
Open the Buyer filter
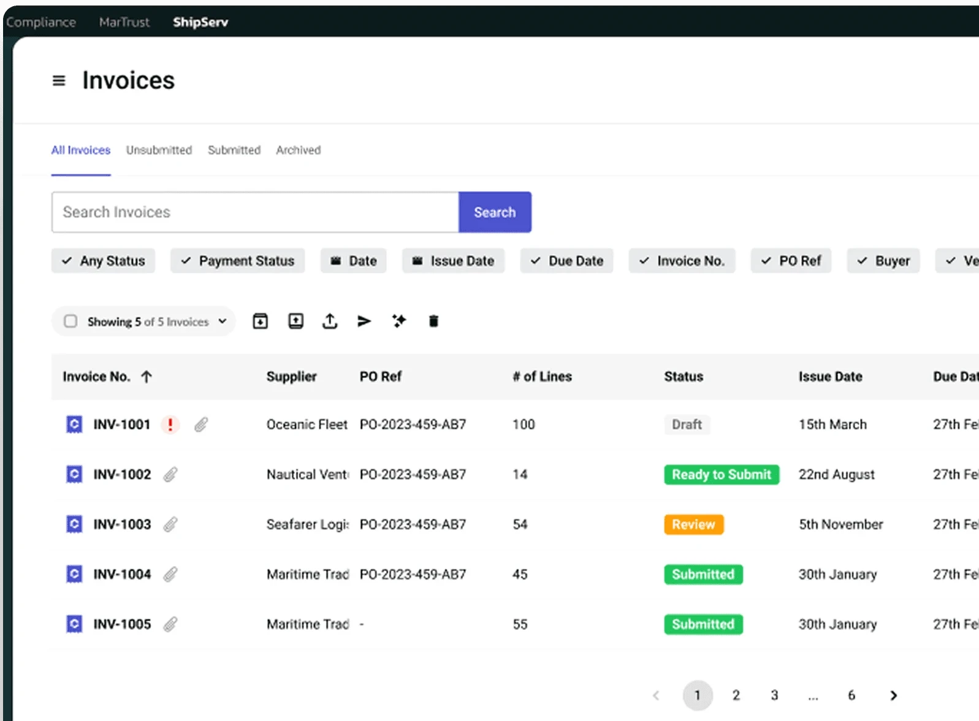[883, 261]
